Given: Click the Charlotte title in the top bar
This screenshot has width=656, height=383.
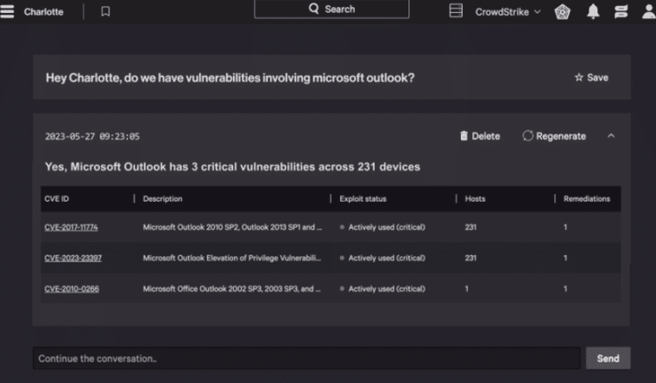Looking at the screenshot, I should point(43,12).
